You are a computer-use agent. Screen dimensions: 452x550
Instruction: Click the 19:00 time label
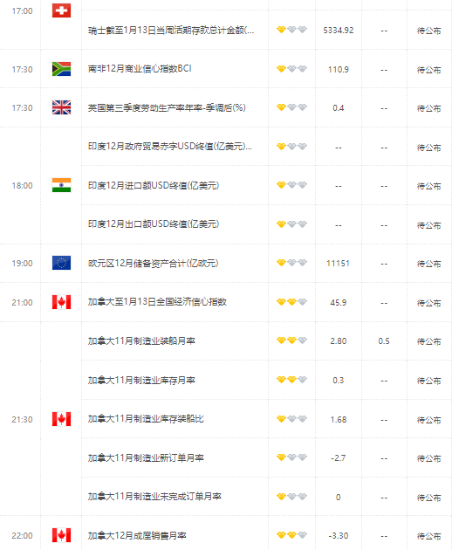tap(22, 263)
